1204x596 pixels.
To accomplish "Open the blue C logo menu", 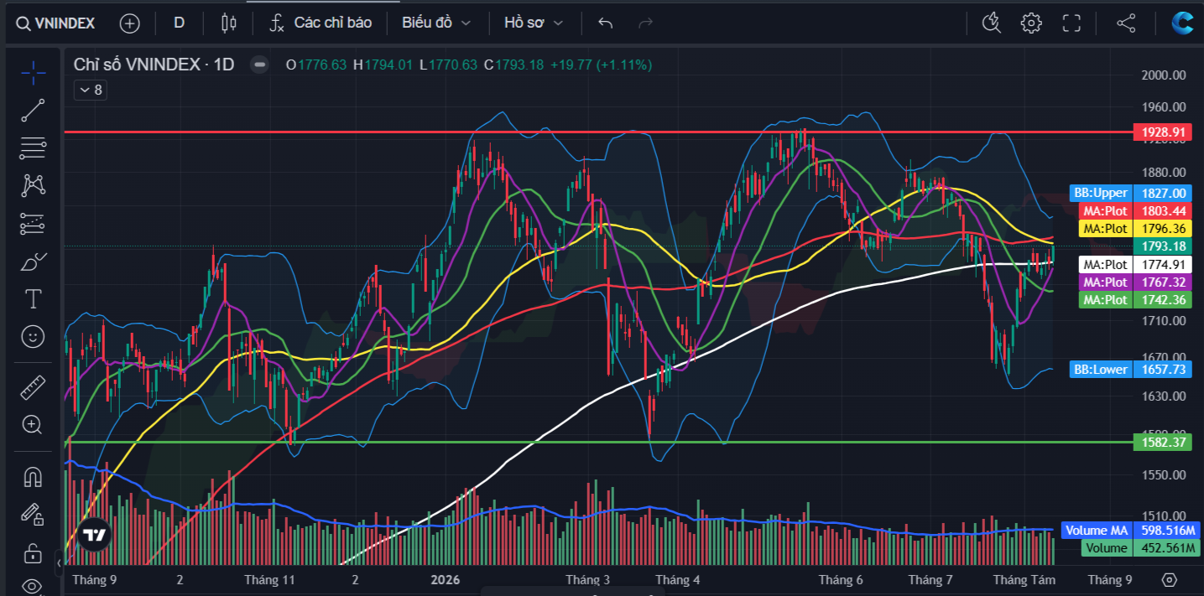I will (1183, 23).
